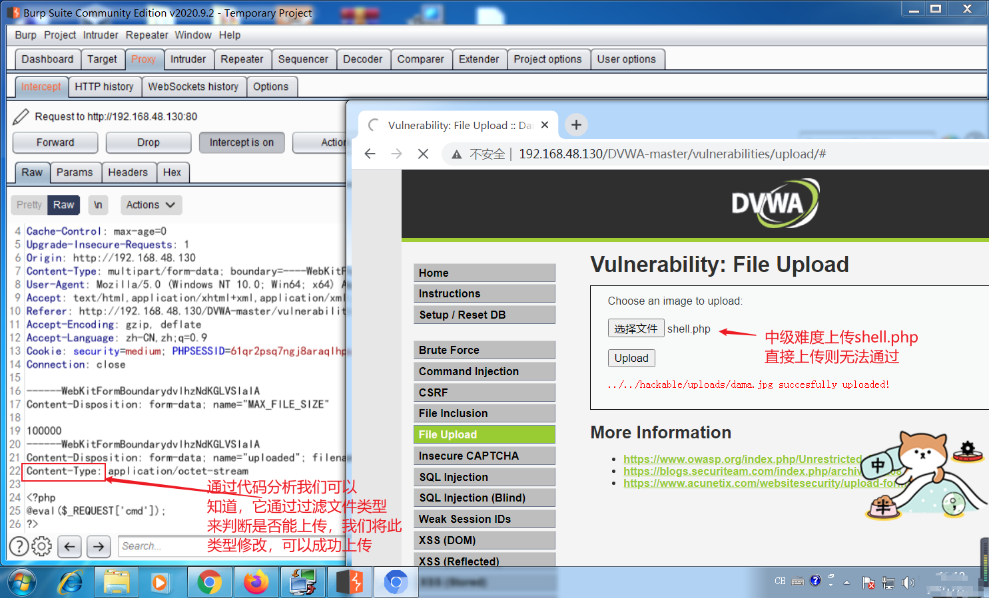Launch Internet Explorer from taskbar
This screenshot has height=598, width=989.
[x=70, y=583]
